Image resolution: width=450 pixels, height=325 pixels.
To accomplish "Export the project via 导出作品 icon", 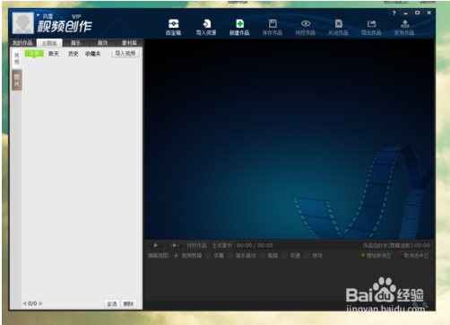I will point(371,27).
